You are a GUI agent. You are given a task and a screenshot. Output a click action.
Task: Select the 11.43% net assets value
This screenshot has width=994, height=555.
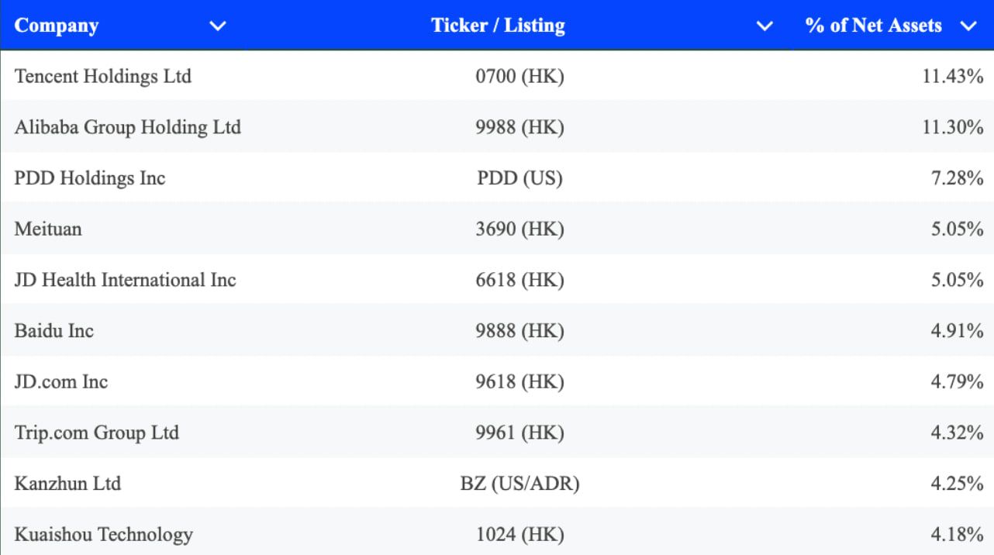click(953, 76)
